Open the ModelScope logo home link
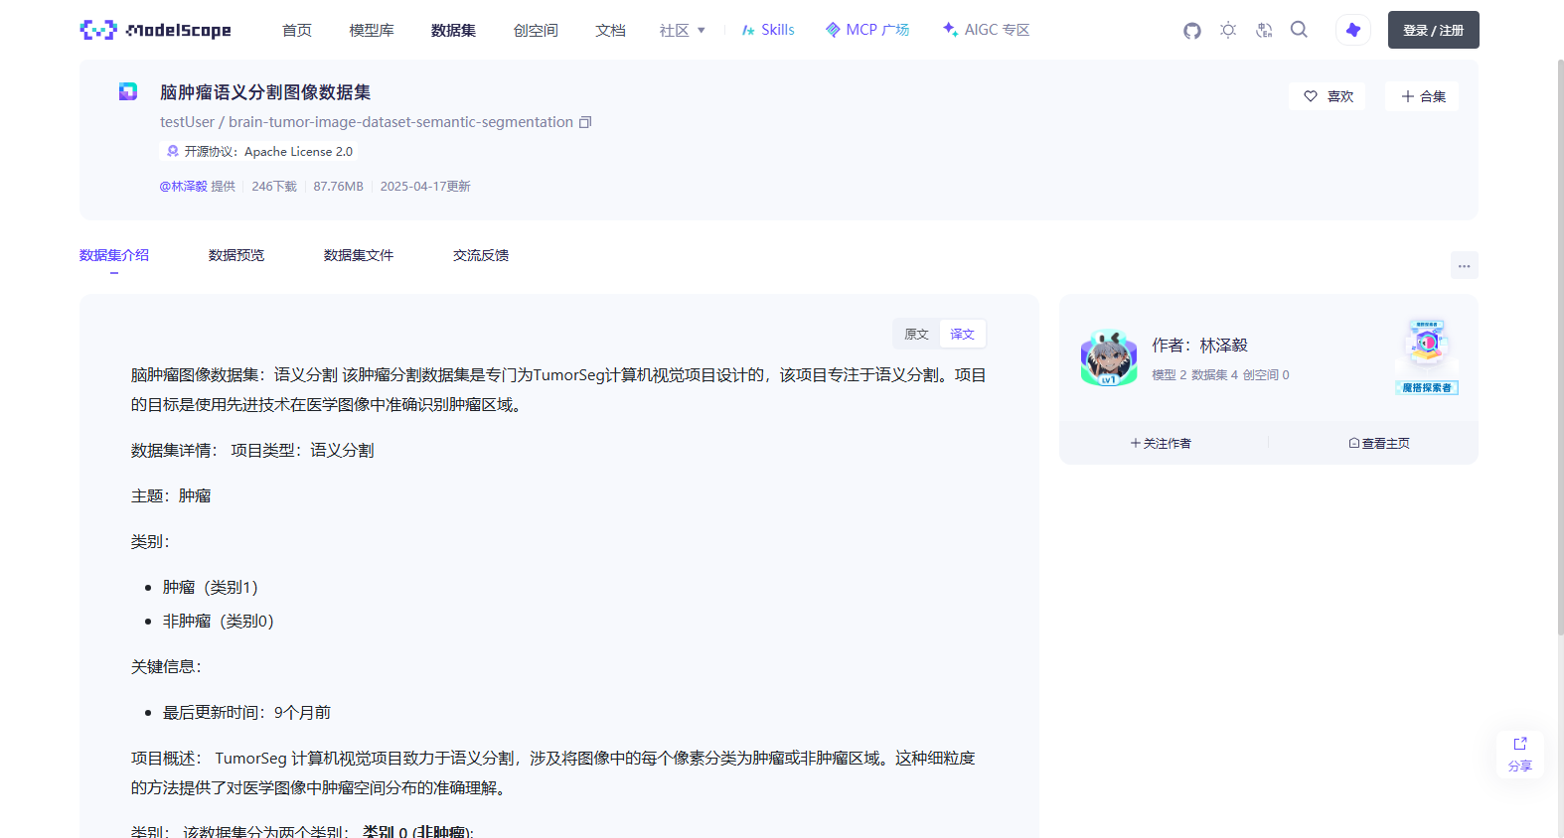 tap(155, 30)
